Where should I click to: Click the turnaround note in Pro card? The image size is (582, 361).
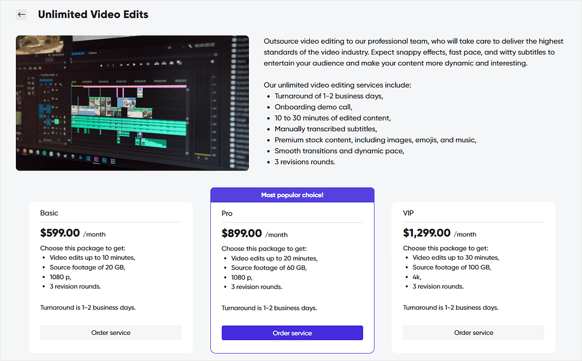(269, 308)
